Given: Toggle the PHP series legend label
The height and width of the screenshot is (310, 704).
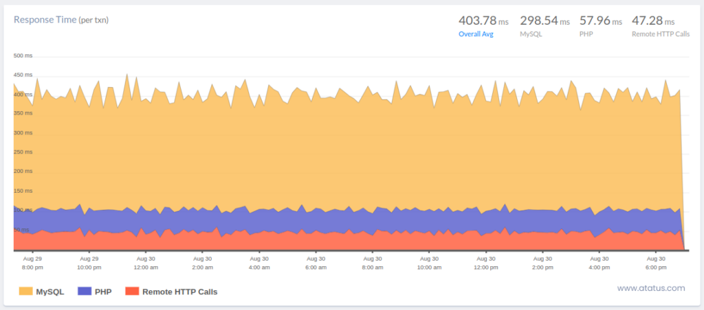Looking at the screenshot, I should [x=103, y=291].
